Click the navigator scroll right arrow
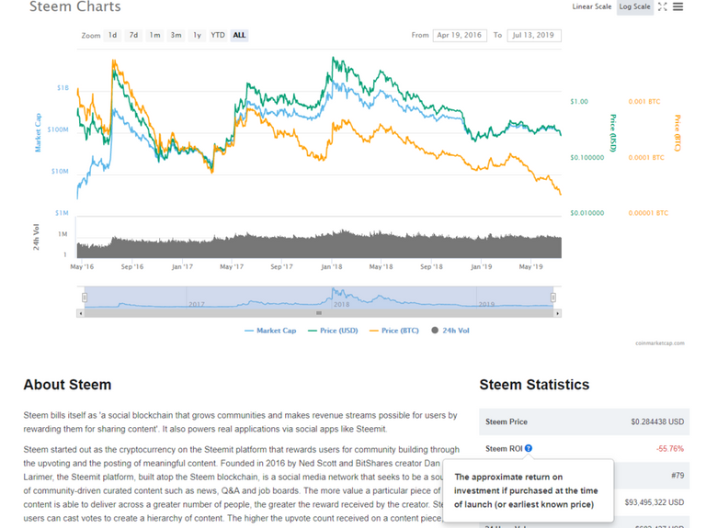Screen dimensions: 706x528 pos(557,313)
